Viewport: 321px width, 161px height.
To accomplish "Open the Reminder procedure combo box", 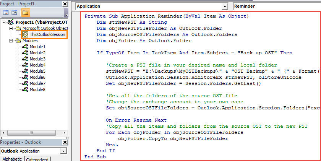I will point(277,7).
